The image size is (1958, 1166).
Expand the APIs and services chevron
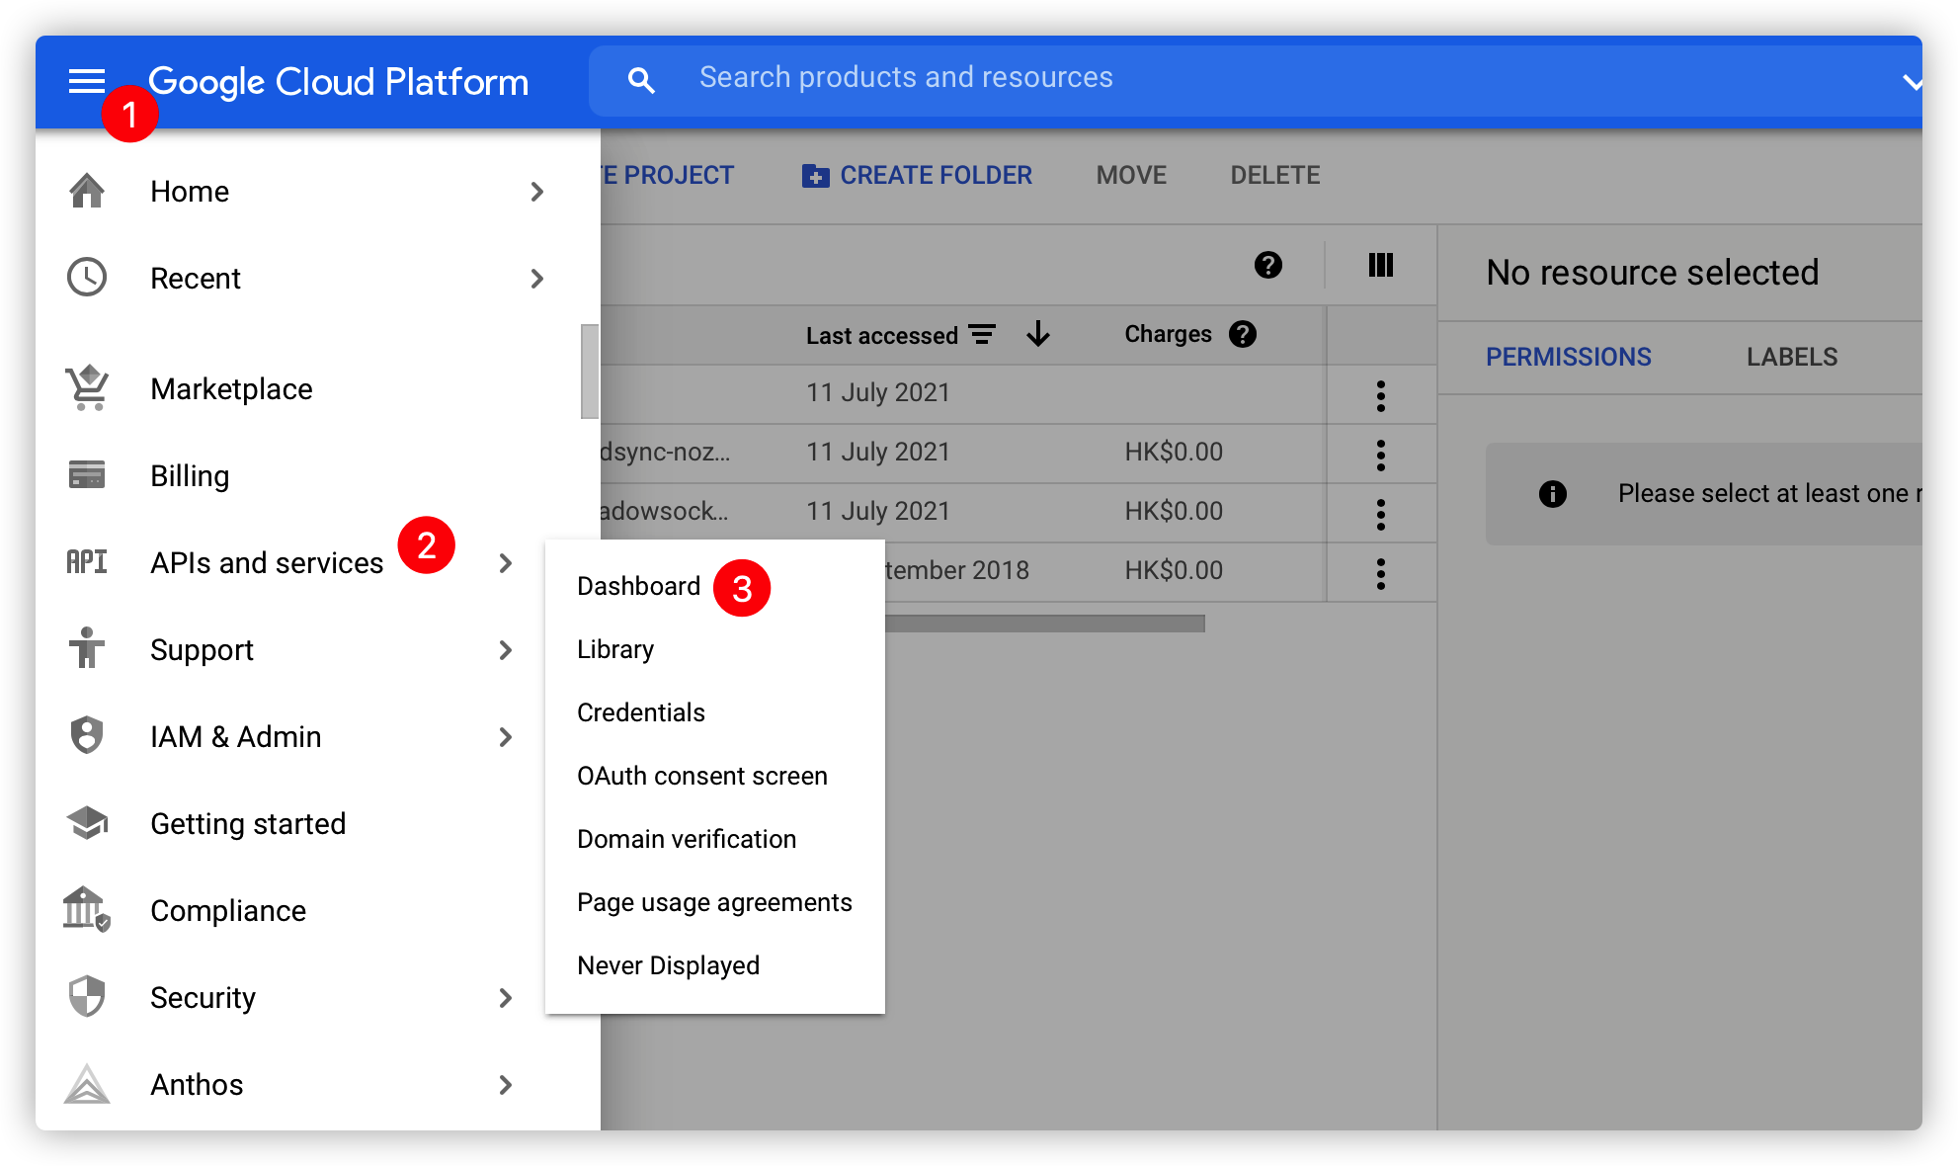tap(506, 563)
